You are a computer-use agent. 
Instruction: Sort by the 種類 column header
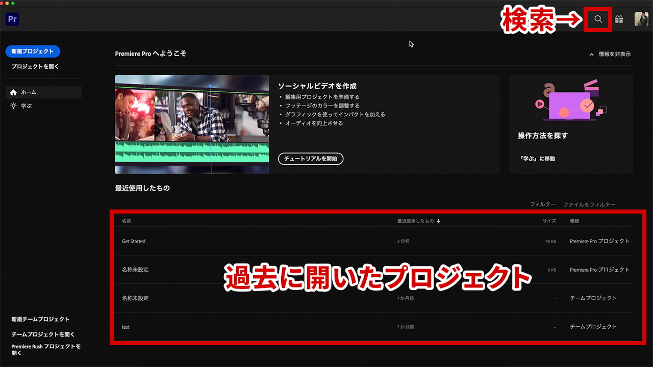[x=574, y=221]
